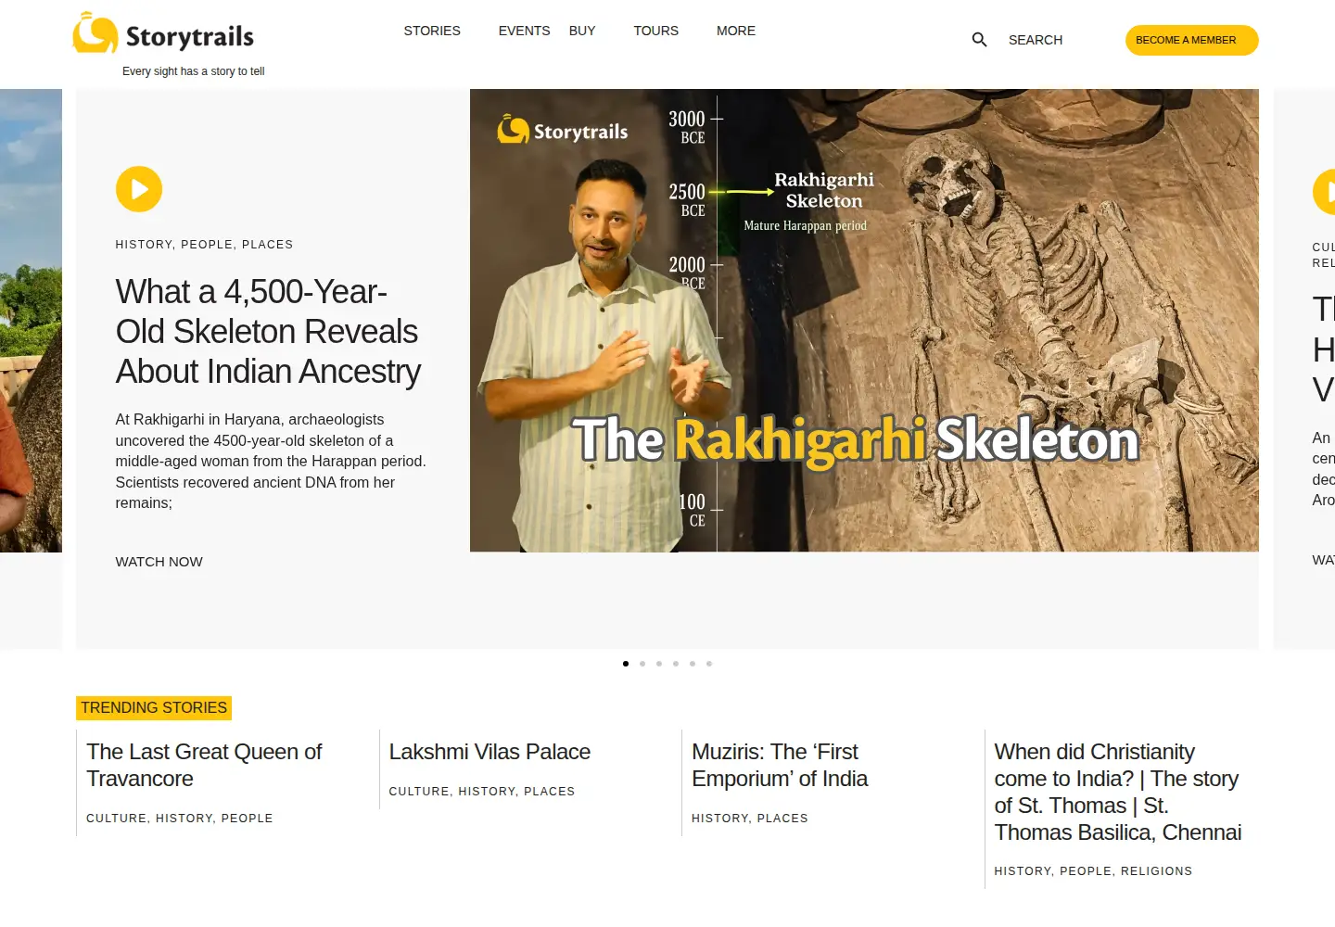Expand the More menu

tap(736, 31)
